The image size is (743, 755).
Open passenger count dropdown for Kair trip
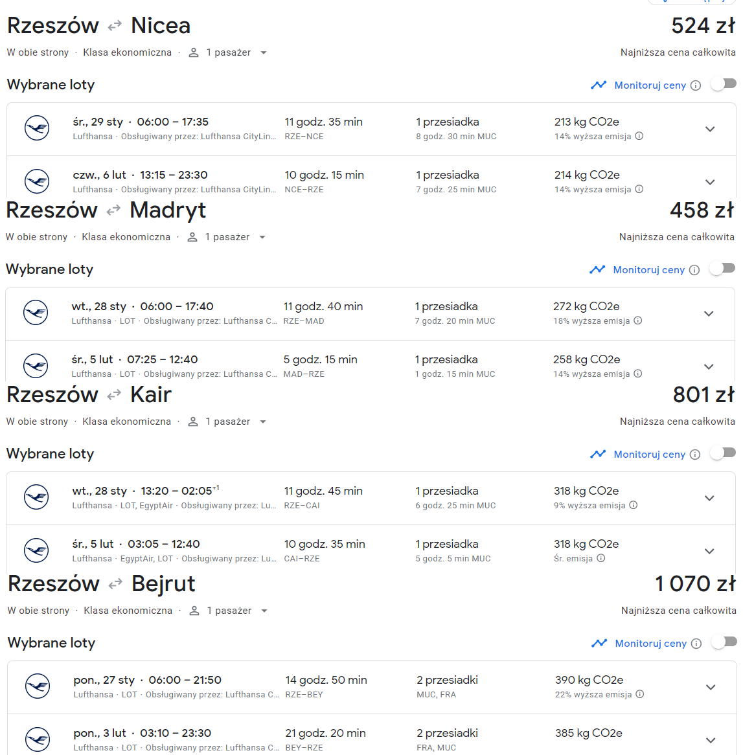[x=227, y=422]
